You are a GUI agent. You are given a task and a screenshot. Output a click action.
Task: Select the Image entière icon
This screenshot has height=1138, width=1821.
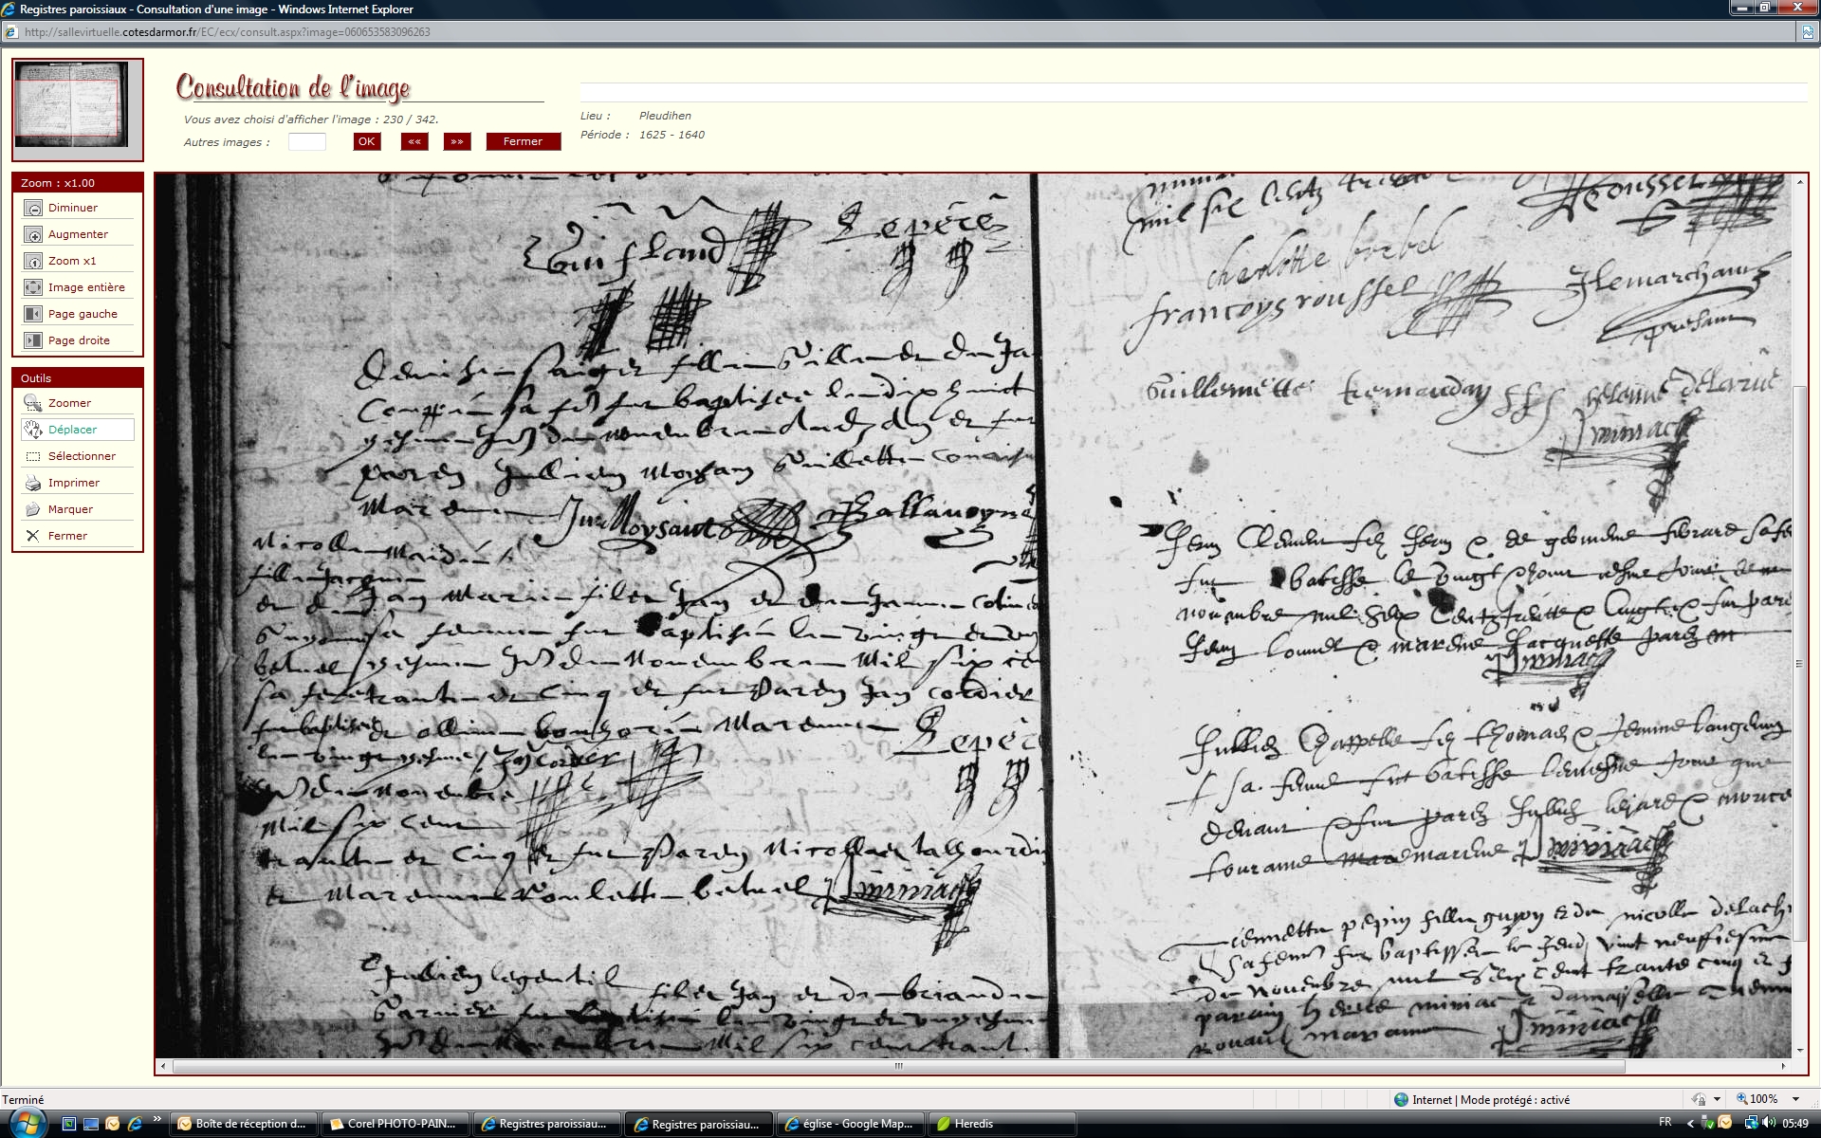coord(33,287)
